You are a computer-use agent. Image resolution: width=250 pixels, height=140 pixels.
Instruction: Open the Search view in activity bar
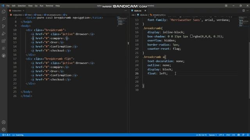[x=4, y=19]
